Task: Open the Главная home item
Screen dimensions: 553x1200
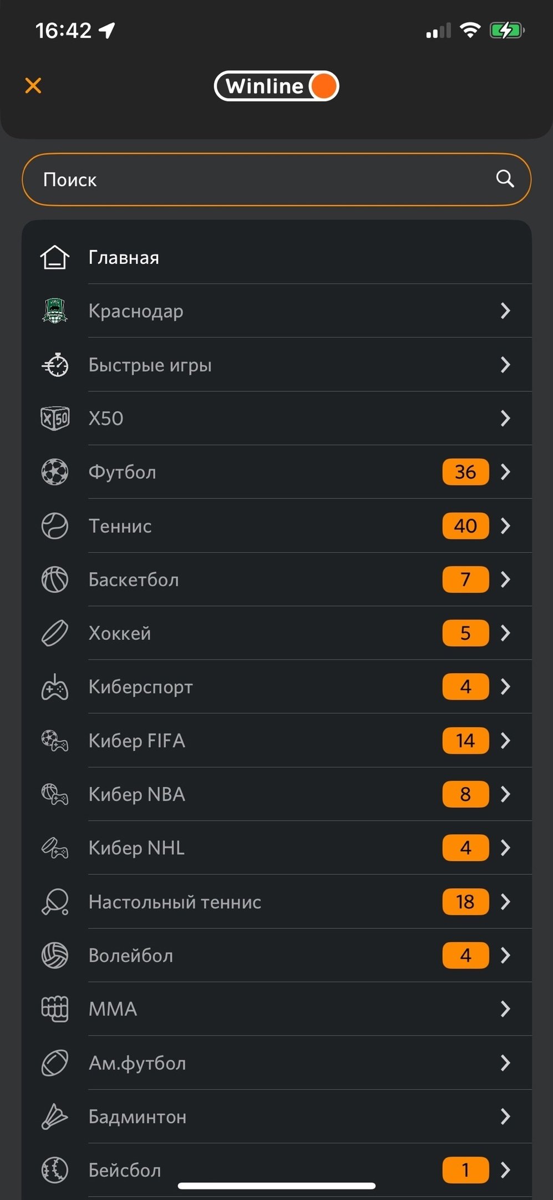Action: (x=124, y=258)
